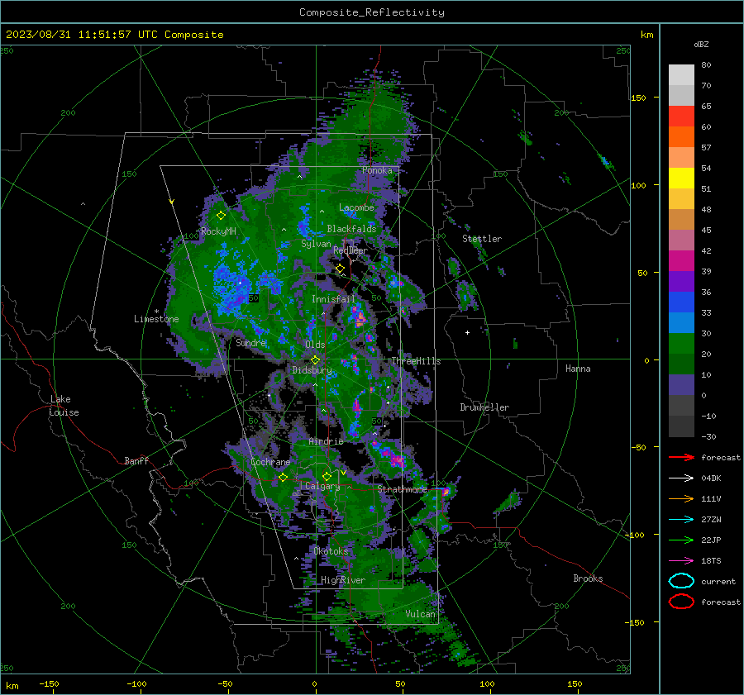Pick the light gray 70-80 dBZ swatch

point(681,74)
